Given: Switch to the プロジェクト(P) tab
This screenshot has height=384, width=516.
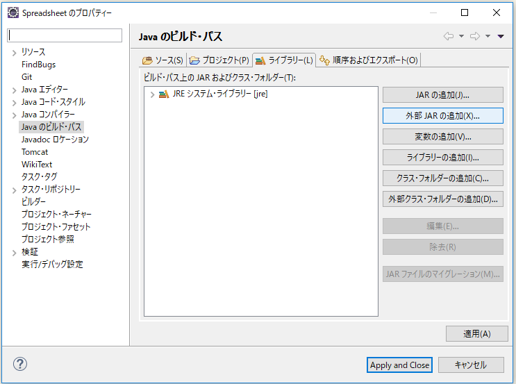Looking at the screenshot, I should 219,60.
